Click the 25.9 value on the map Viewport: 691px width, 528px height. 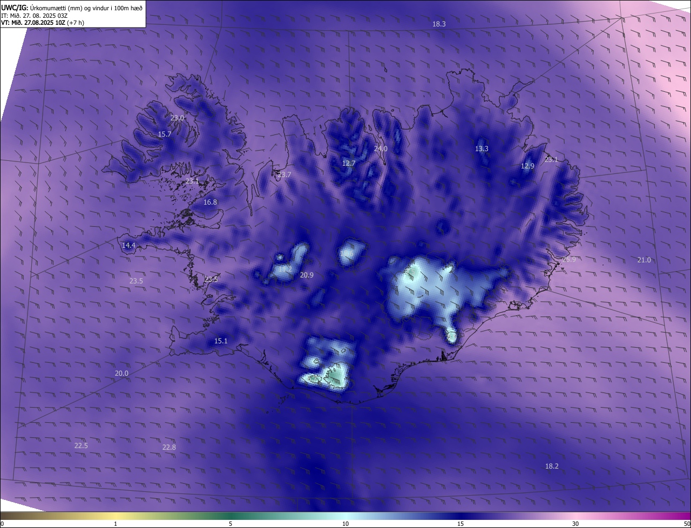pyautogui.click(x=569, y=260)
